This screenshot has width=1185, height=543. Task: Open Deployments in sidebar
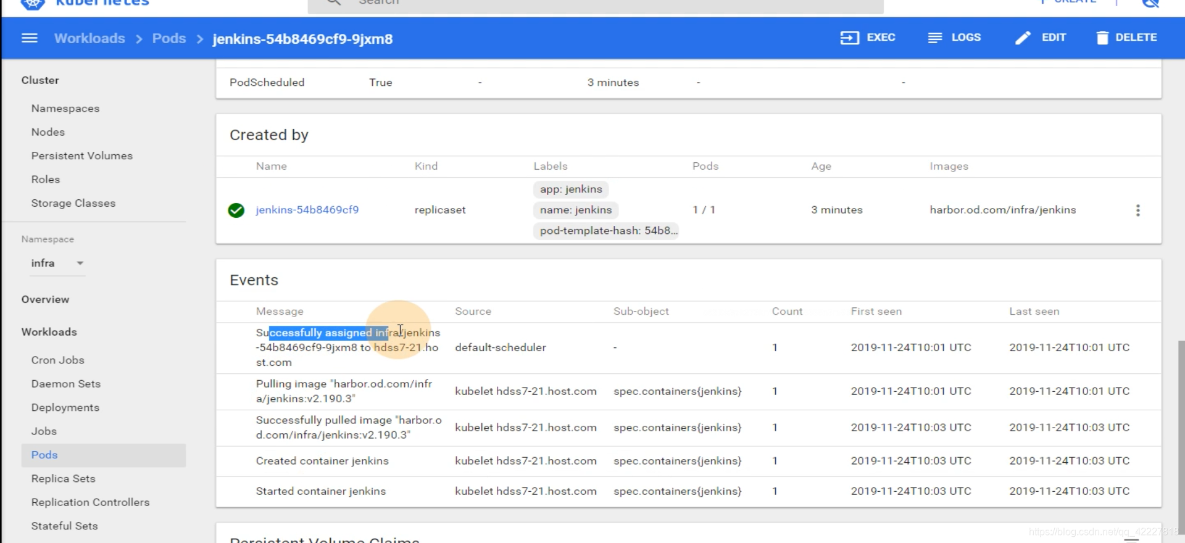[x=65, y=408]
